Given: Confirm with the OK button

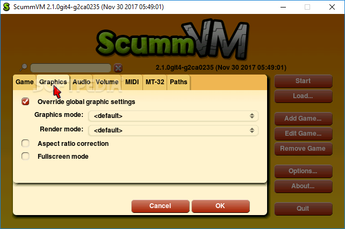Looking at the screenshot, I should (x=220, y=206).
